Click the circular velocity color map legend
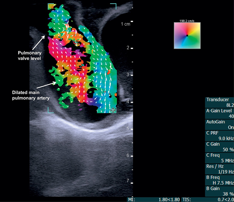234x202 pixels. pyautogui.click(x=187, y=35)
